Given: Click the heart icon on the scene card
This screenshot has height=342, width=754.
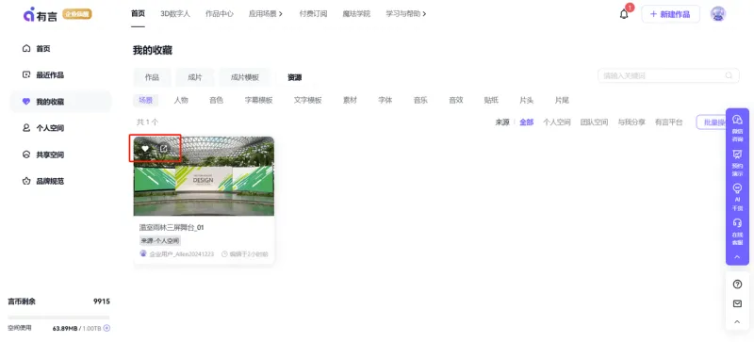Looking at the screenshot, I should (x=145, y=149).
